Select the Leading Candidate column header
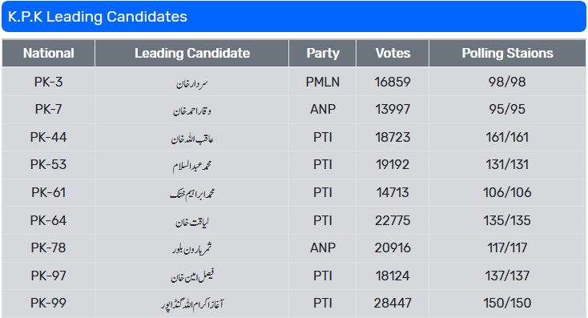588x318 pixels. 192,53
